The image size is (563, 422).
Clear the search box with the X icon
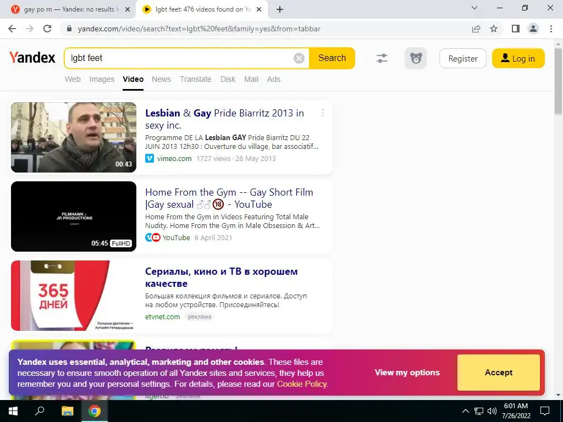[x=299, y=58]
